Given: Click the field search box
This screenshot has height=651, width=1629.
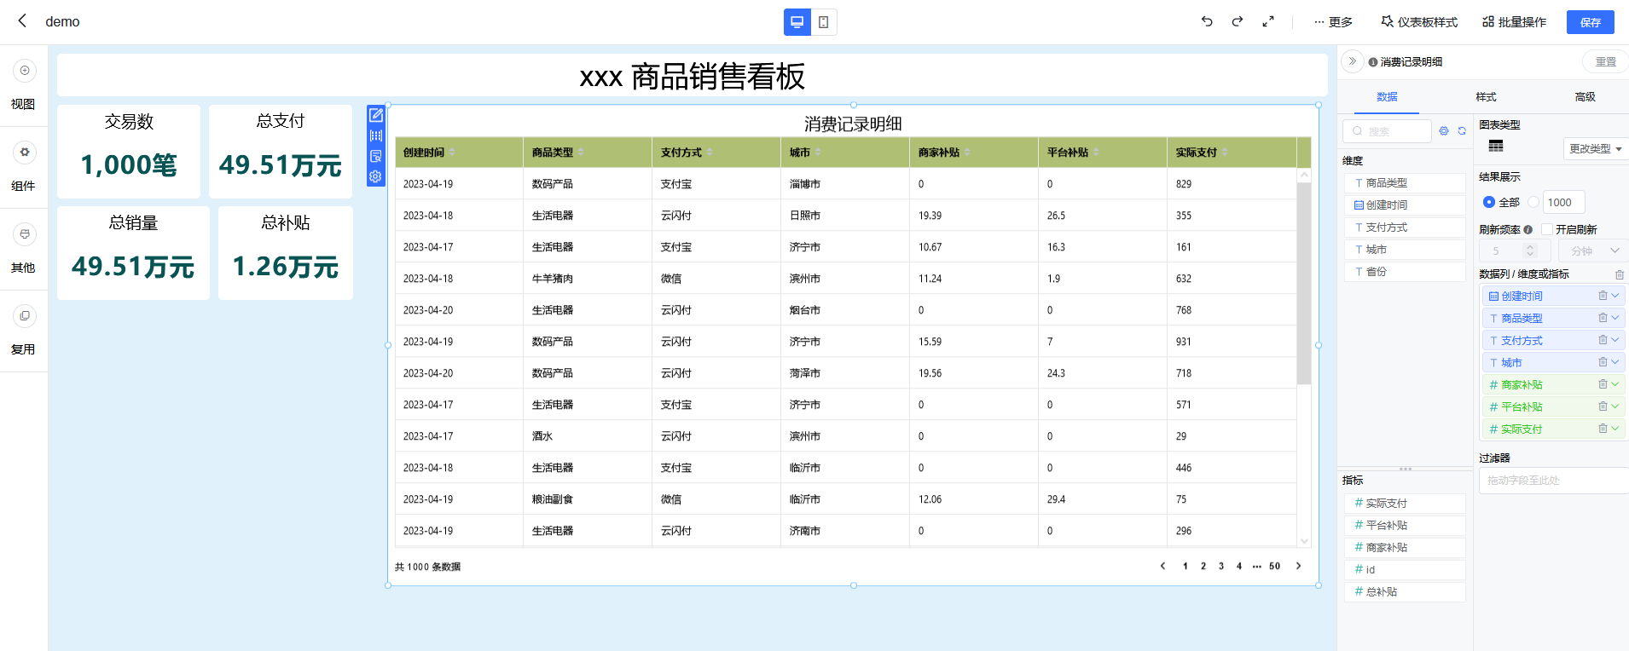Looking at the screenshot, I should coord(1388,131).
